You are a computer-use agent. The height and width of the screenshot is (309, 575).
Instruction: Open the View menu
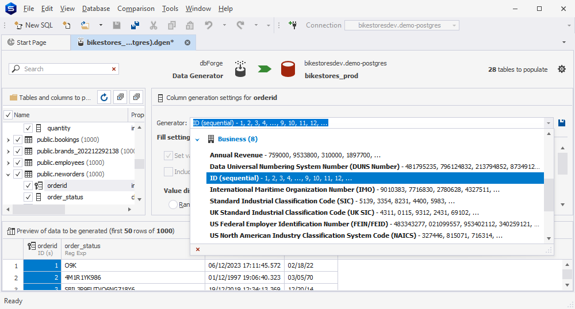point(67,9)
